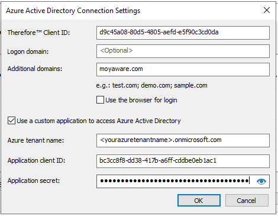The width and height of the screenshot is (278, 216).
Task: Click example text 'e.g.: test.com; demo.com; sample.com'
Action: point(151,85)
